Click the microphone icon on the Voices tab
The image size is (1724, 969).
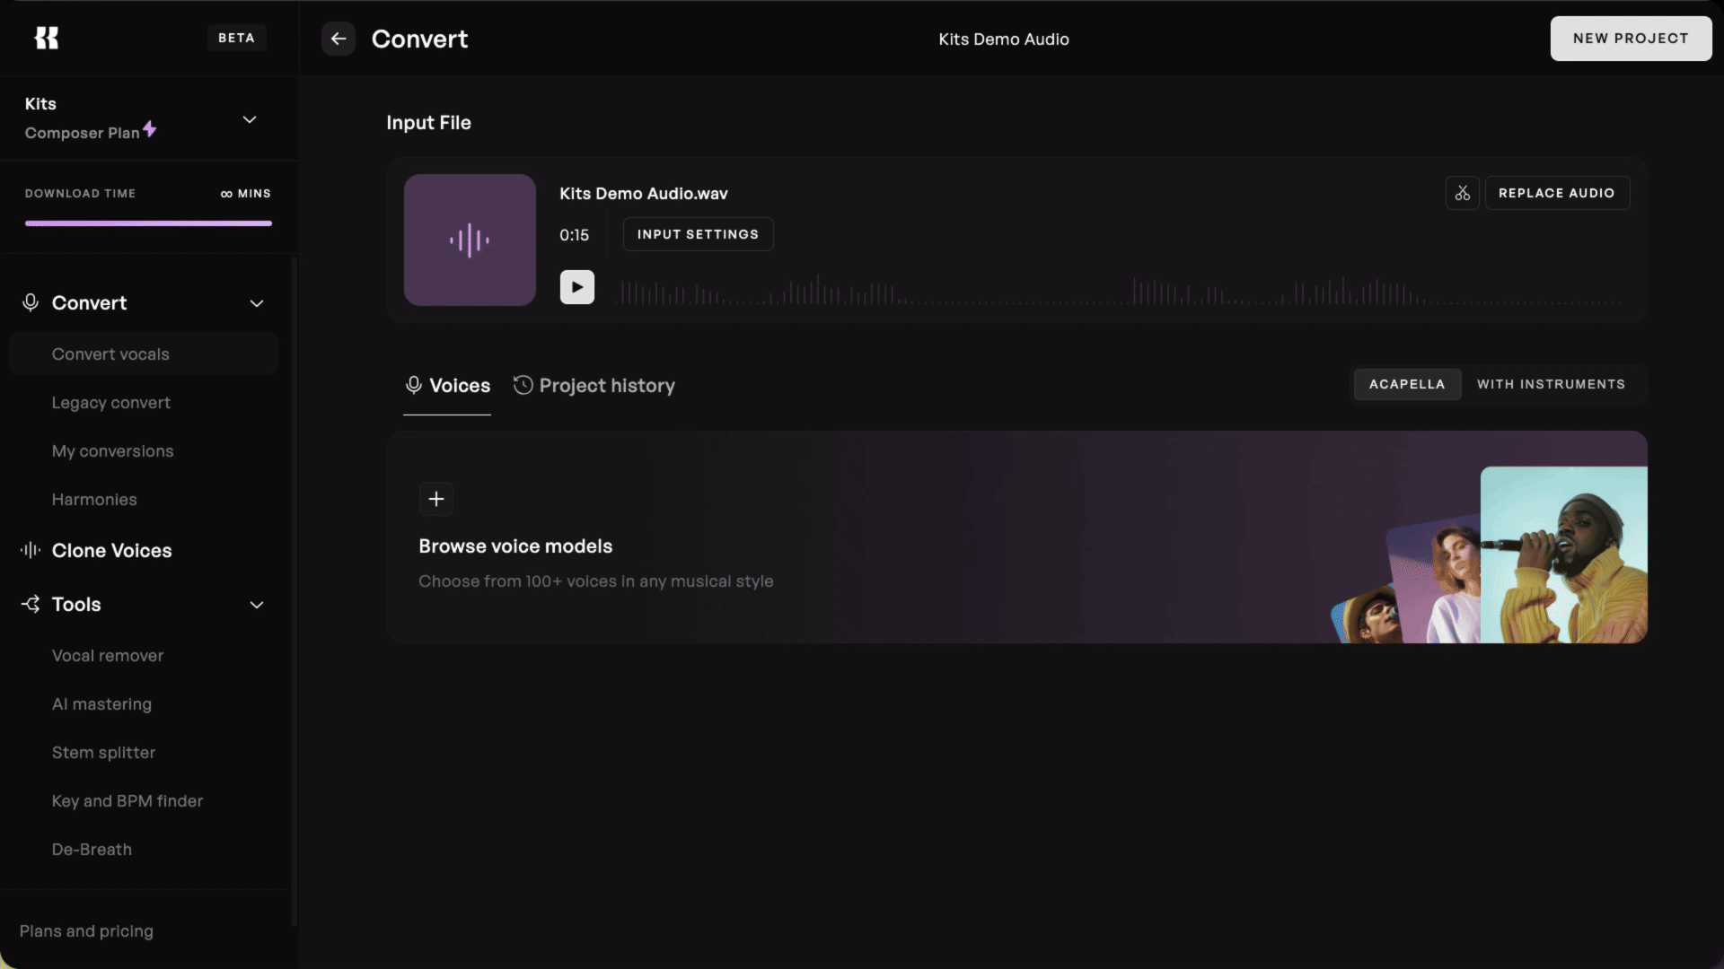[x=414, y=385]
